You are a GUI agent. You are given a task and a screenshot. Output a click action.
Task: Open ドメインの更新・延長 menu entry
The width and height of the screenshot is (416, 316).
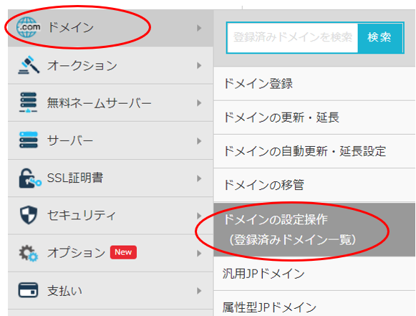(x=314, y=118)
